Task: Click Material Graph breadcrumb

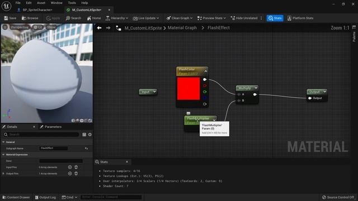Action: point(182,28)
